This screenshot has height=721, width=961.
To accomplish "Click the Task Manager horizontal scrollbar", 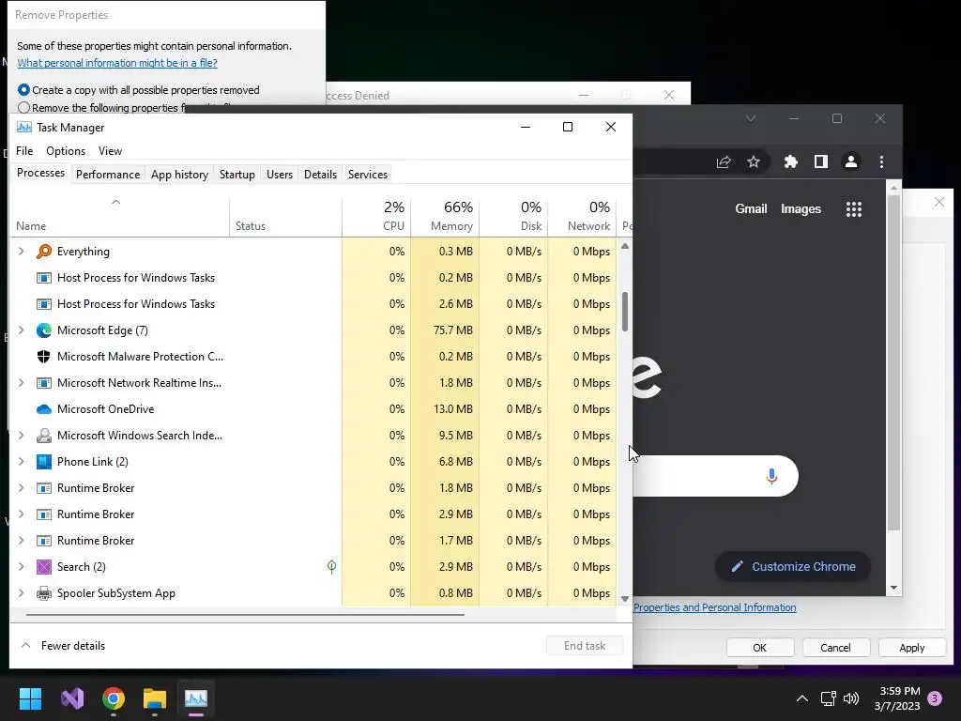I will [x=245, y=614].
